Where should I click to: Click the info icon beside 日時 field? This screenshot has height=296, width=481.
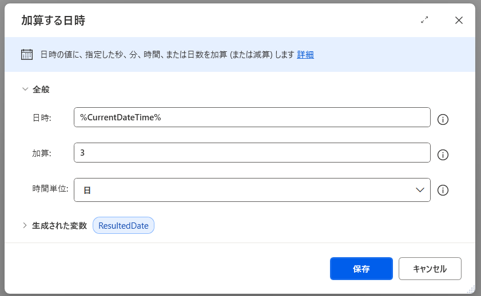pos(443,119)
